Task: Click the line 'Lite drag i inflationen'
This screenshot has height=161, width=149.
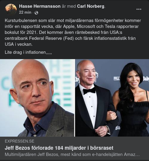Action: click(x=28, y=52)
